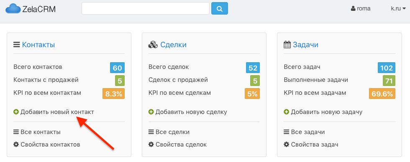Click the blue magnifier search button
This screenshot has height=162, width=410.
pyautogui.click(x=220, y=9)
